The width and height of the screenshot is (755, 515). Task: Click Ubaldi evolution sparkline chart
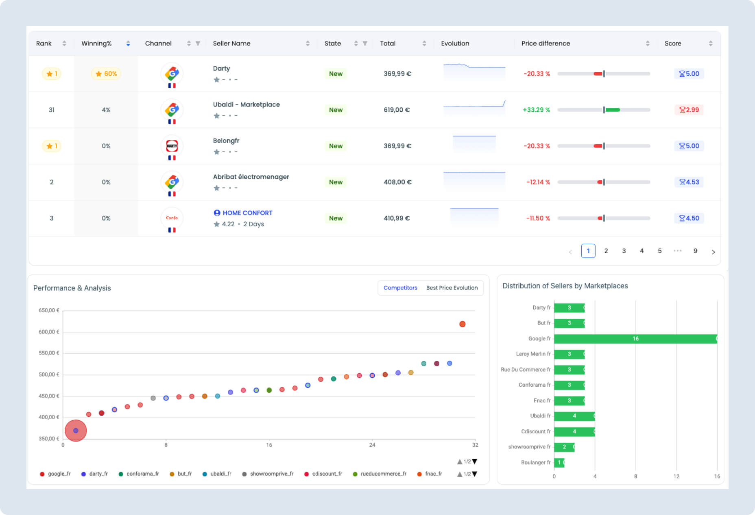coord(474,108)
